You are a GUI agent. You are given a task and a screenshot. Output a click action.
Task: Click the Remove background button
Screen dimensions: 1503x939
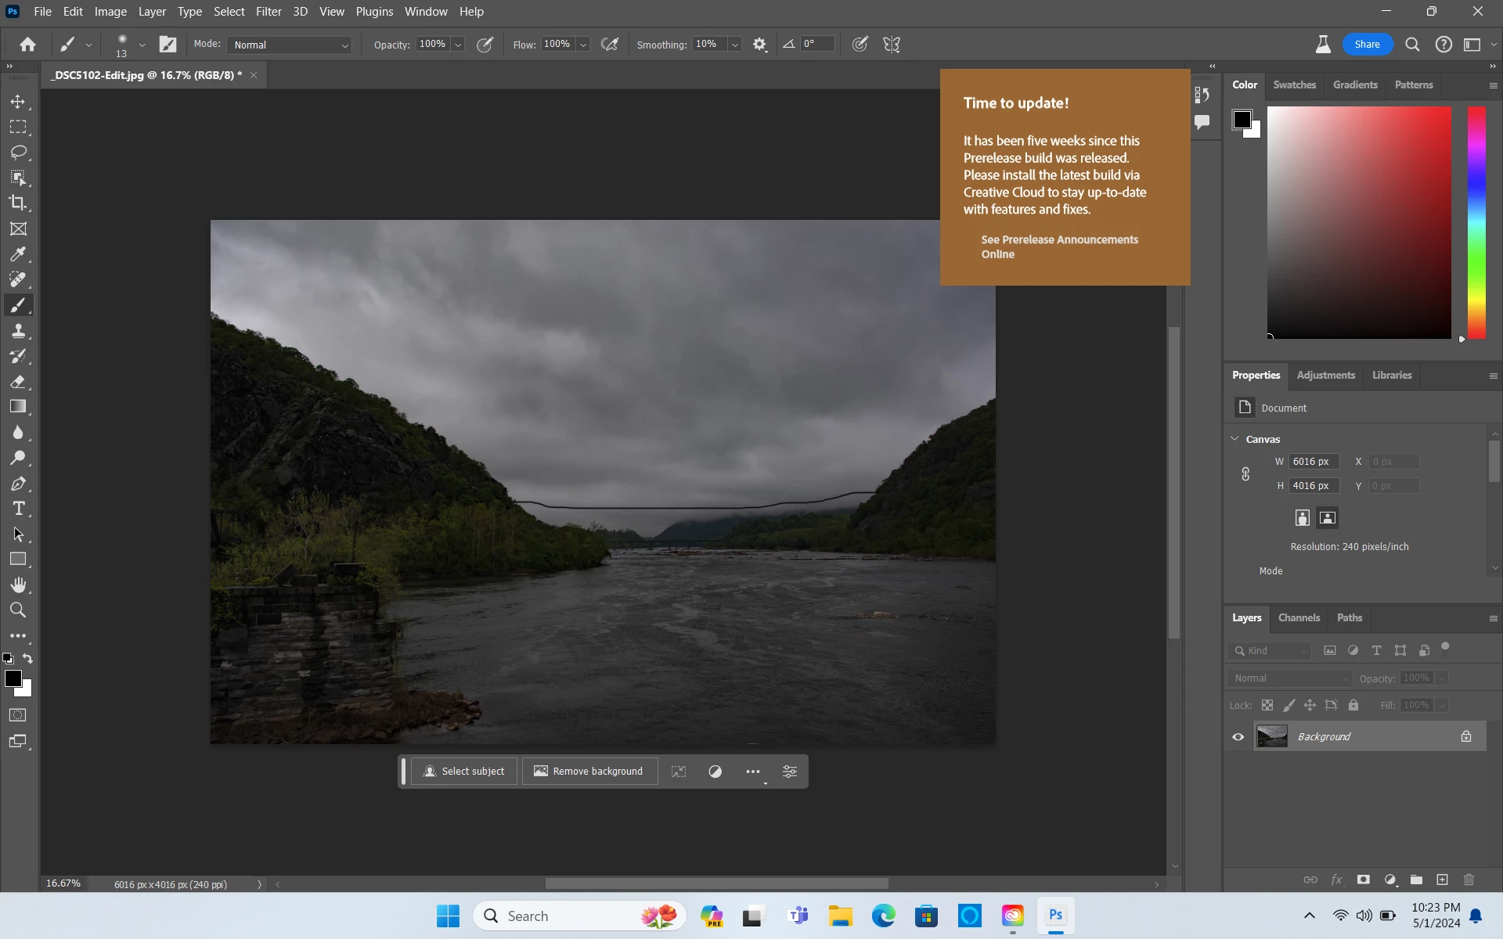pyautogui.click(x=589, y=772)
